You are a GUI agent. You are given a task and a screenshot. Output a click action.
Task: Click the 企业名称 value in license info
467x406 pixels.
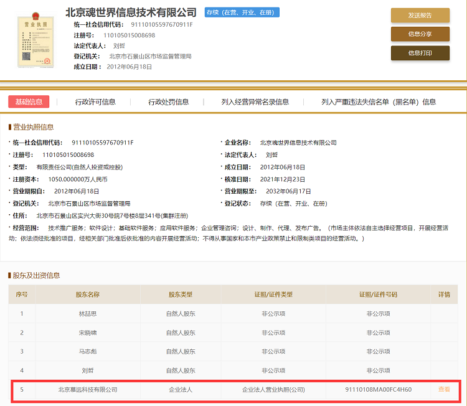[298, 143]
